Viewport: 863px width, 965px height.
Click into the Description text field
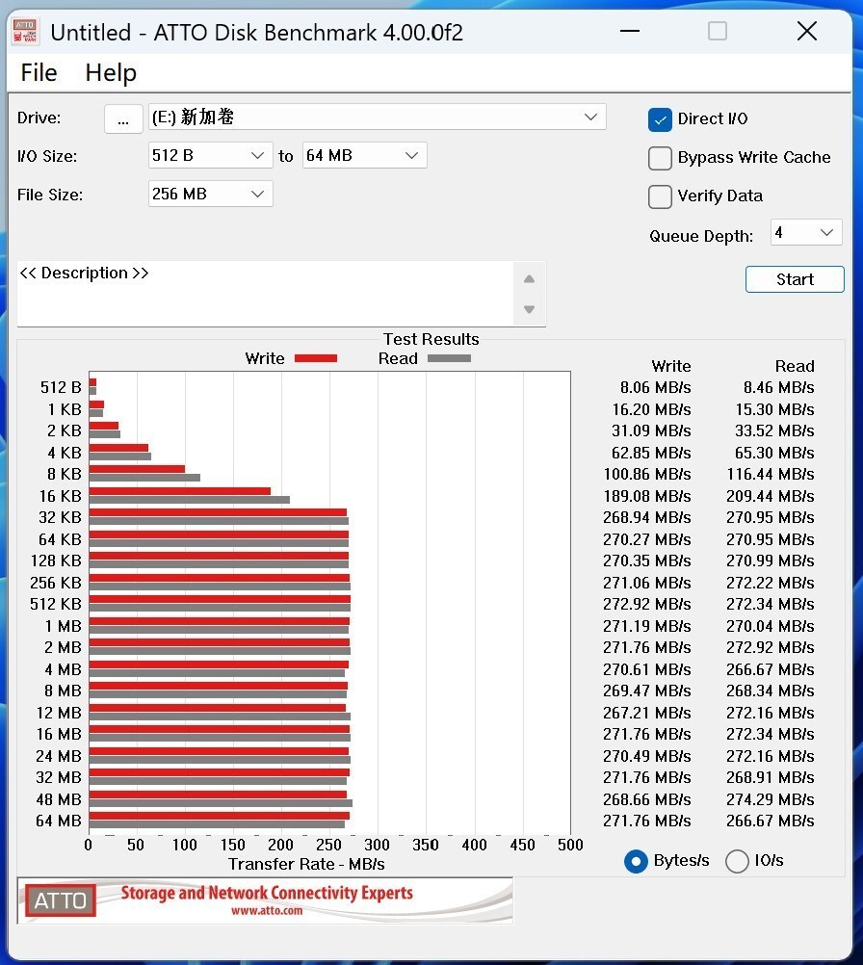(x=265, y=294)
